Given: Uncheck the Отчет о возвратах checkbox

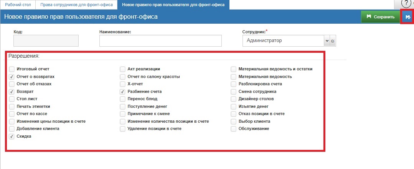Looking at the screenshot, I should click(x=12, y=76).
